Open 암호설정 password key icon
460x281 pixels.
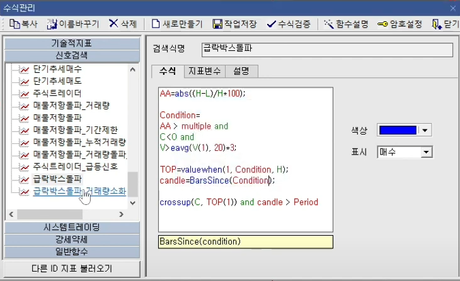pos(382,24)
